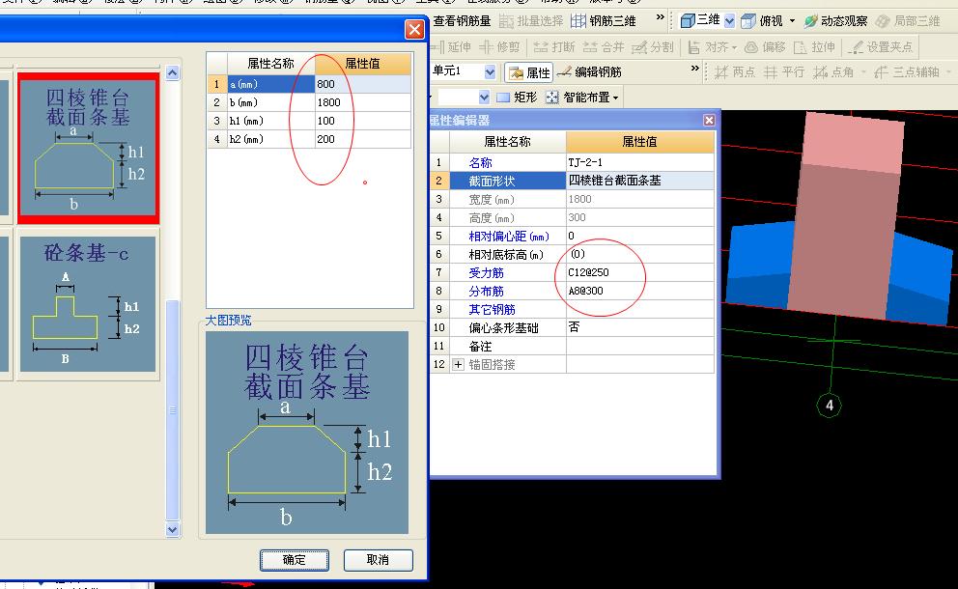Viewport: 958px width, 589px height.
Task: Click 取消 to cancel the dialog
Action: point(379,560)
